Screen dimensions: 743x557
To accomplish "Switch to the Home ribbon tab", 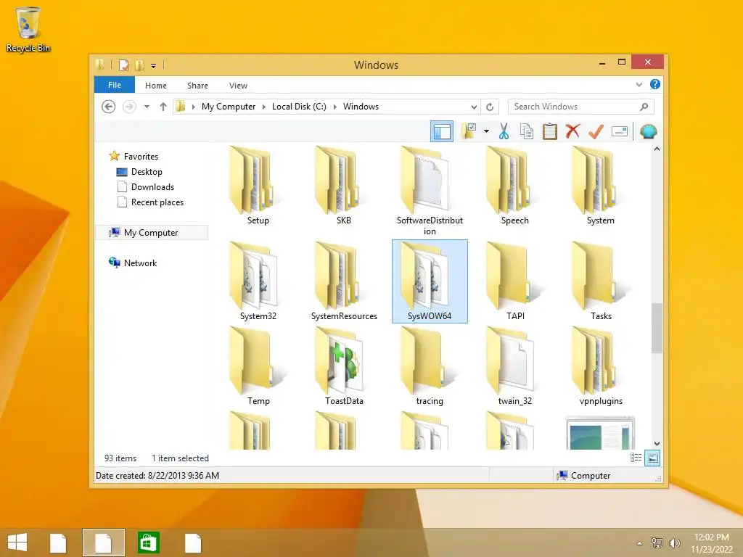I will [156, 86].
